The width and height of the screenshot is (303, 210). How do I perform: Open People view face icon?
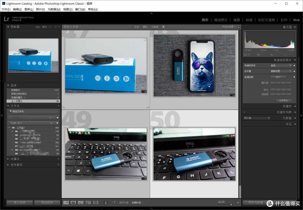(x=96, y=202)
